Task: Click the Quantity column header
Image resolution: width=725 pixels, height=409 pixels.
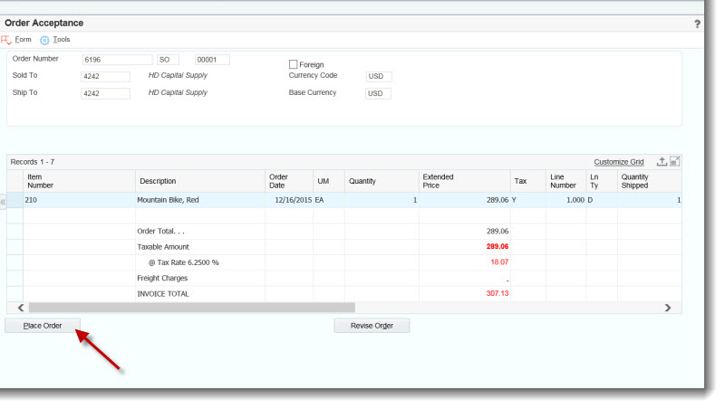Action: click(382, 181)
